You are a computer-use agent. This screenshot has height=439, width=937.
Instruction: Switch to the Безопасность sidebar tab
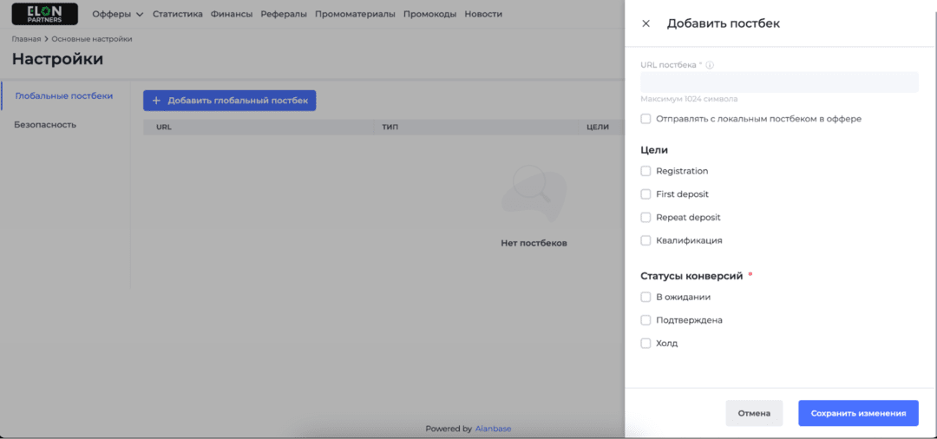pos(45,125)
